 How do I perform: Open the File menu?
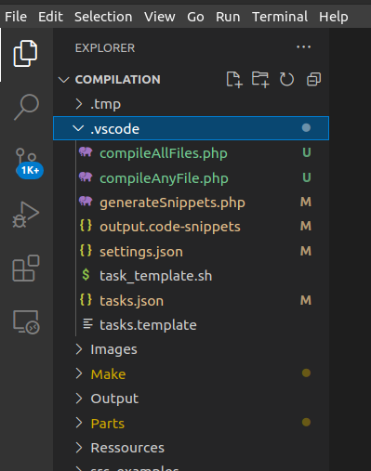pyautogui.click(x=16, y=17)
